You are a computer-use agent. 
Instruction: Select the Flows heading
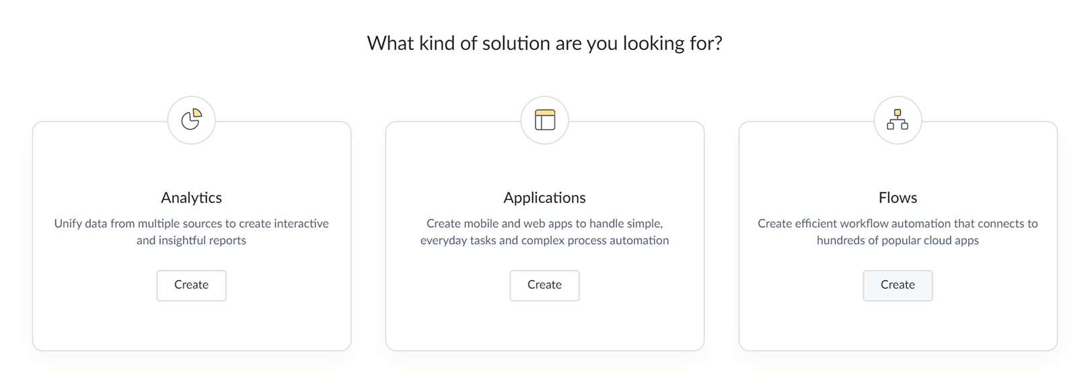click(x=898, y=197)
